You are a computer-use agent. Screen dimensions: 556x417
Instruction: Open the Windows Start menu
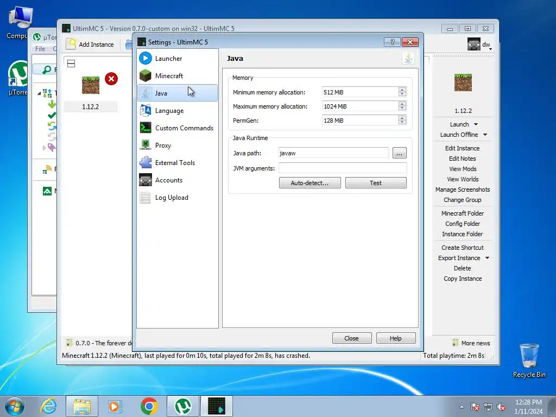pyautogui.click(x=15, y=406)
